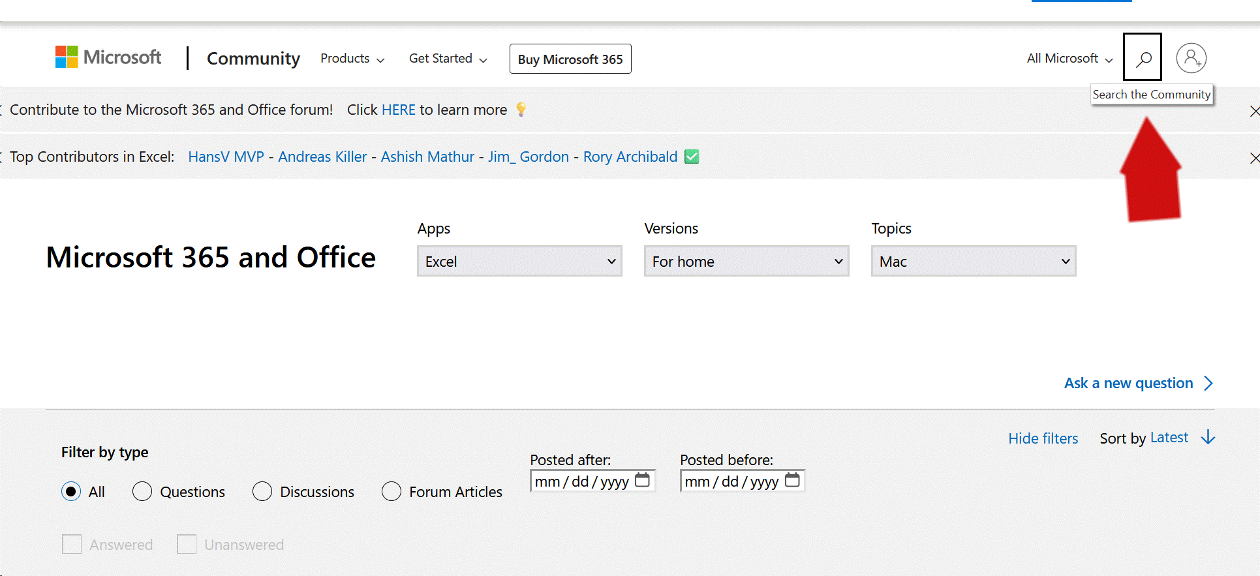Click the arrow beside Ask a new question
The height and width of the screenshot is (576, 1260).
click(x=1208, y=383)
